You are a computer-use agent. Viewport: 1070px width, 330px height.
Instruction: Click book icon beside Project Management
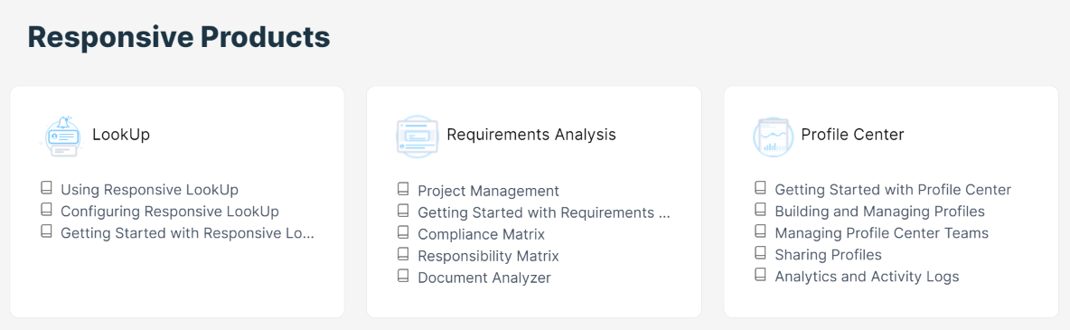click(x=403, y=188)
